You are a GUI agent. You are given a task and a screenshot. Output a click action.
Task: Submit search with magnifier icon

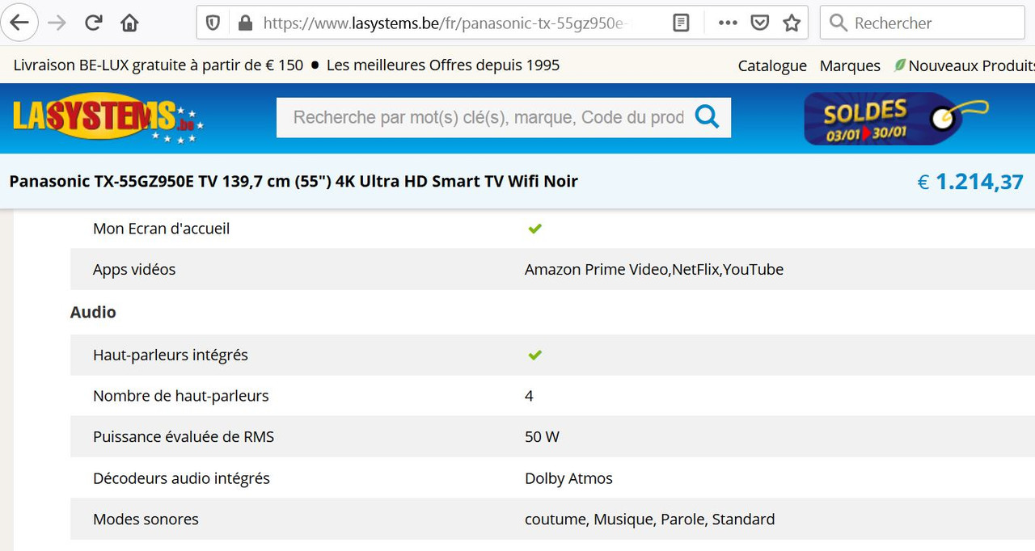[x=707, y=118]
